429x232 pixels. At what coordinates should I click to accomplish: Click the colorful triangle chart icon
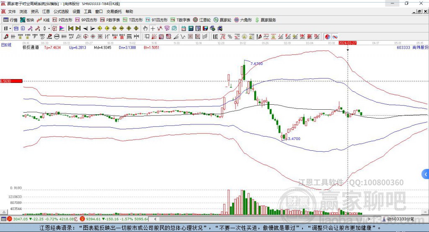tap(62, 28)
